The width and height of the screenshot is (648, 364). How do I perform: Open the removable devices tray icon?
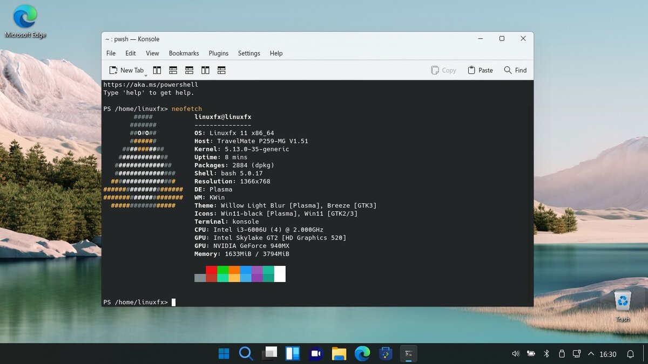tap(562, 354)
